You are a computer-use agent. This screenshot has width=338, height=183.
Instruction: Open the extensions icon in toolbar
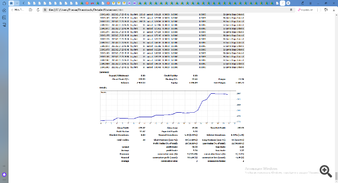[x=326, y=10]
